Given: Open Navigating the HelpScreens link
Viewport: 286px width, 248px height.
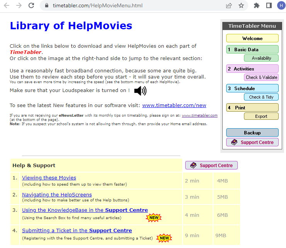Looking at the screenshot, I should point(57,195).
